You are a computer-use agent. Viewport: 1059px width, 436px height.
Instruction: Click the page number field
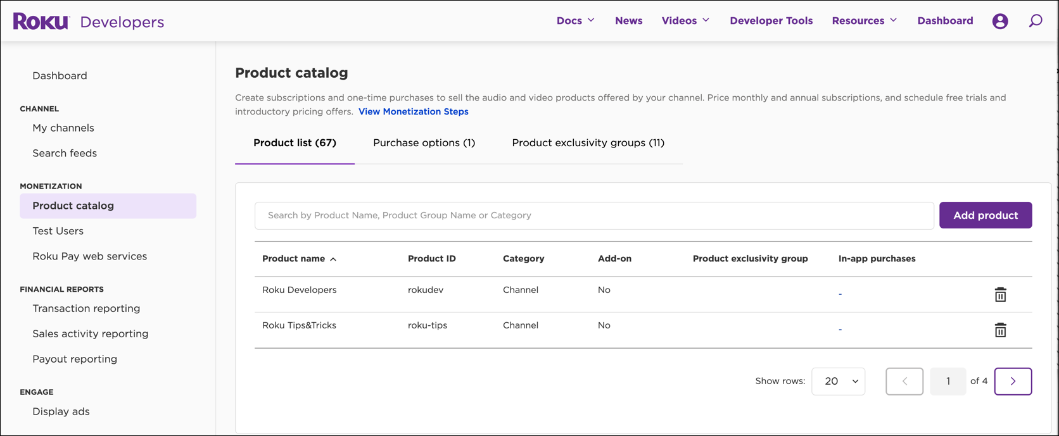coord(948,381)
